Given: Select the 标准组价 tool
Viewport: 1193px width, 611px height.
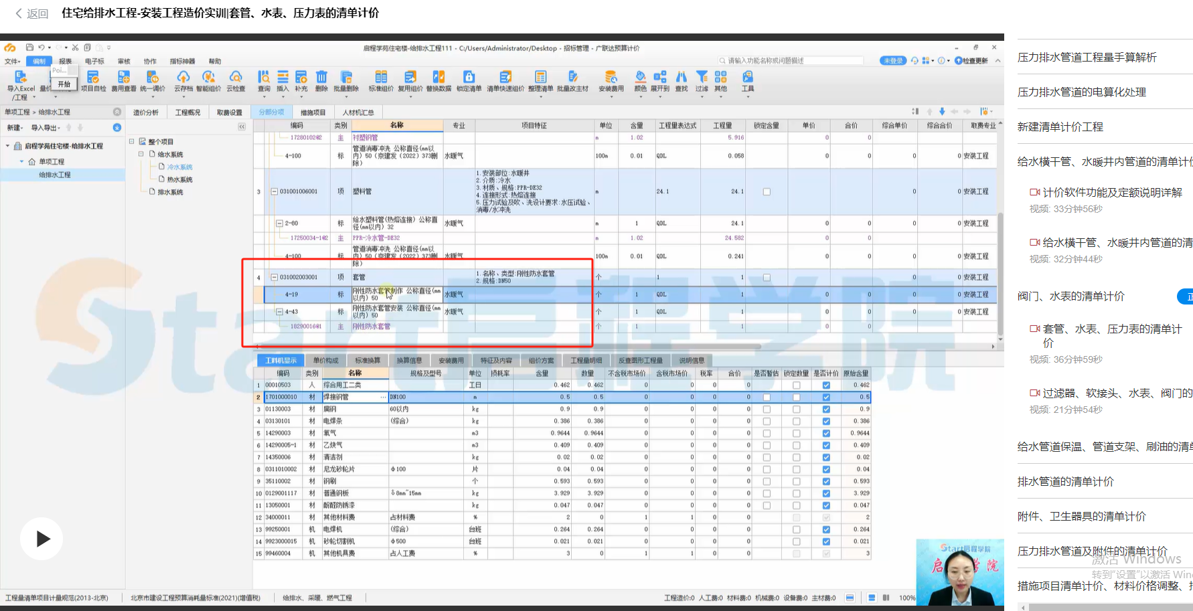Looking at the screenshot, I should [x=381, y=81].
